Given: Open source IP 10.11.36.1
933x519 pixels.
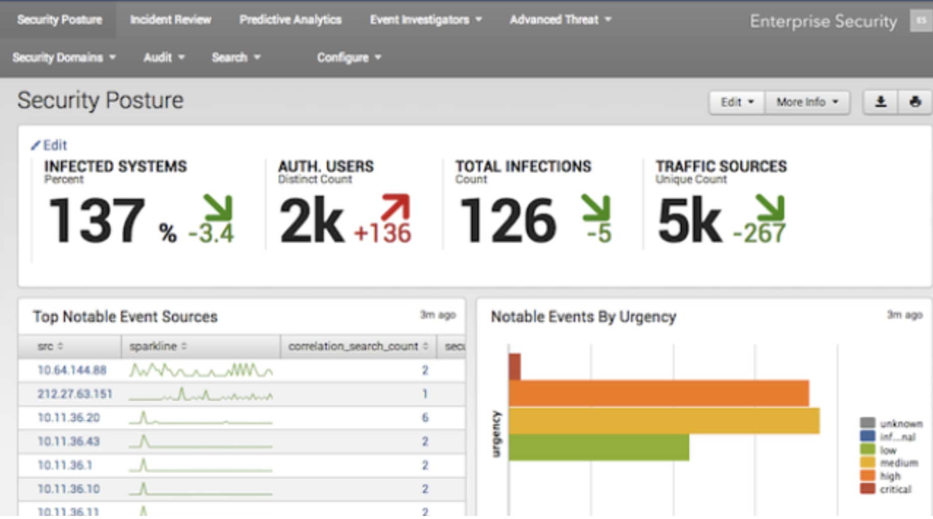Looking at the screenshot, I should tap(65, 465).
